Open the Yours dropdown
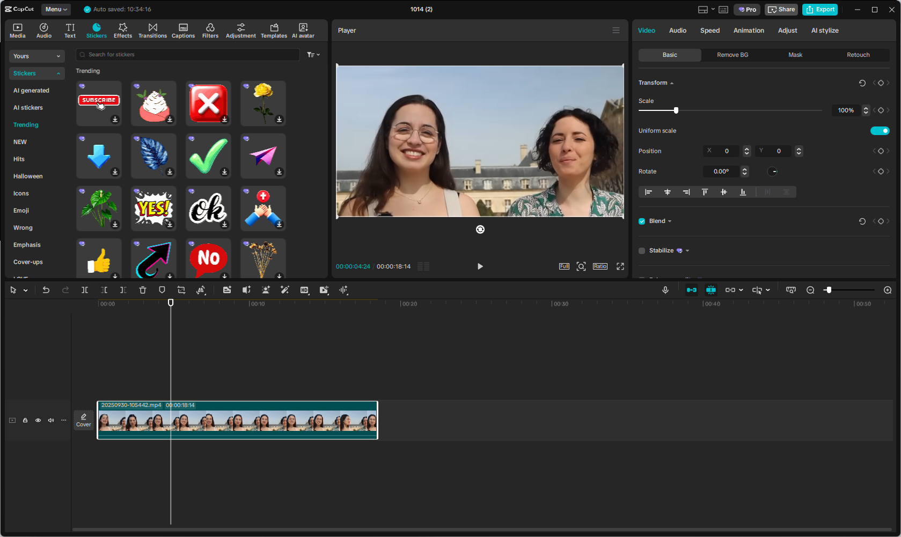This screenshot has width=901, height=537. pyautogui.click(x=36, y=56)
